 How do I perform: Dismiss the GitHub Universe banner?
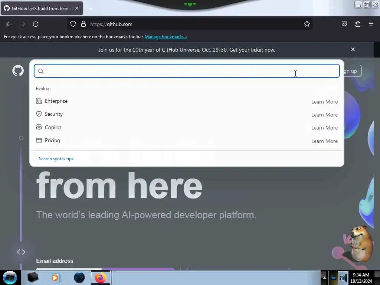coord(353,49)
